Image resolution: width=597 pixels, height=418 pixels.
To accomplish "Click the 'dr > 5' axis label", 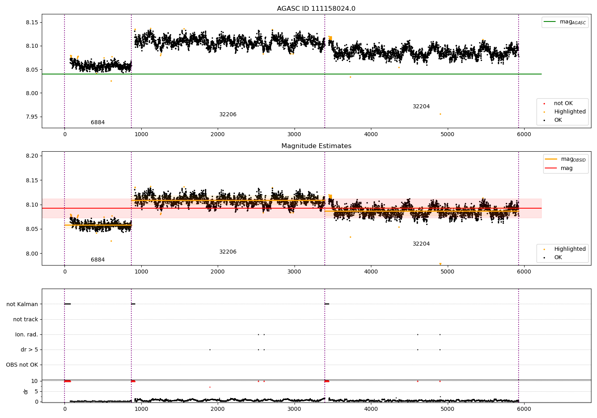I will pos(29,350).
